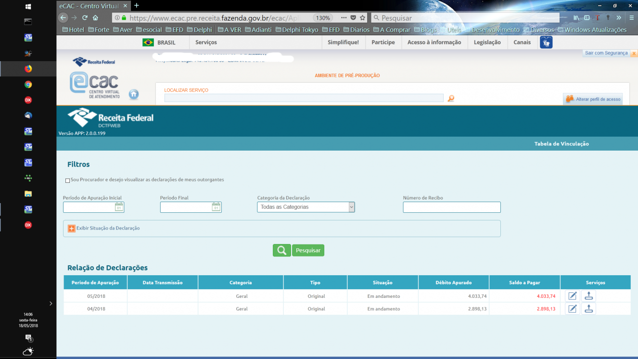
Task: Focus the Número de Recibo field
Action: pyautogui.click(x=452, y=207)
